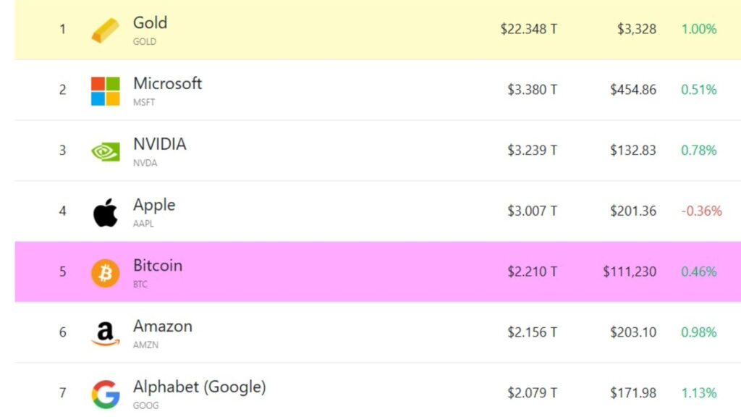Open the Microsoft company link
Viewport: 741px width, 417px height.
click(x=167, y=83)
